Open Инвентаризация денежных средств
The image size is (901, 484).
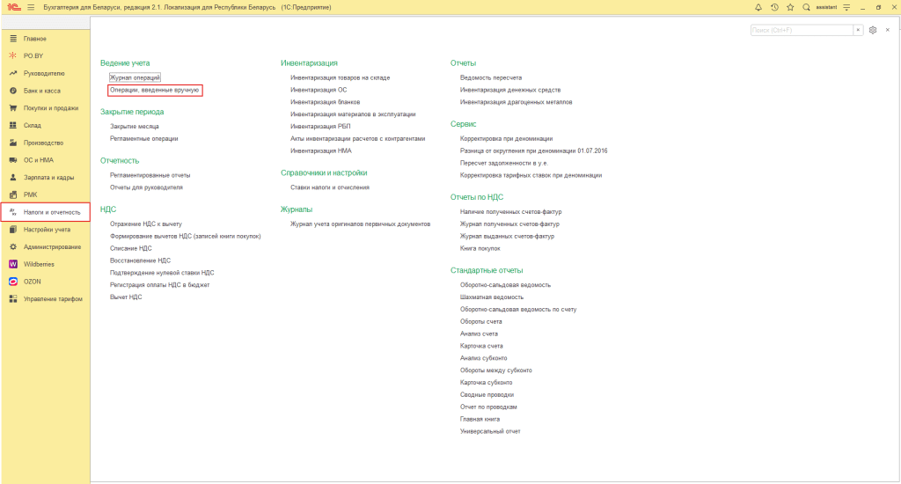(509, 90)
